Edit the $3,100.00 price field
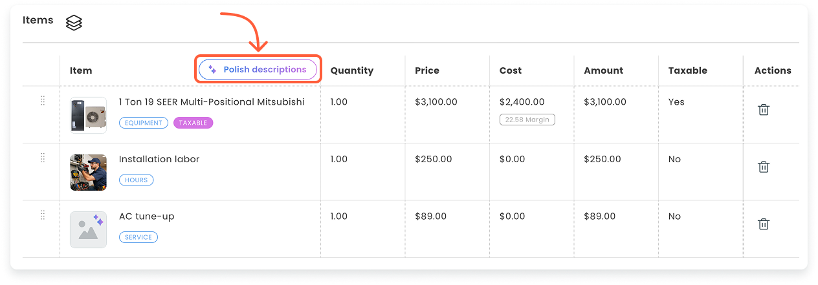Image resolution: width=818 pixels, height=285 pixels. [436, 102]
